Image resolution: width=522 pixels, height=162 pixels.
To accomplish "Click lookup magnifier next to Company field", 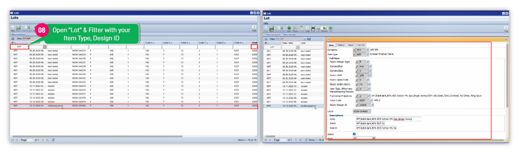I will pos(368,50).
